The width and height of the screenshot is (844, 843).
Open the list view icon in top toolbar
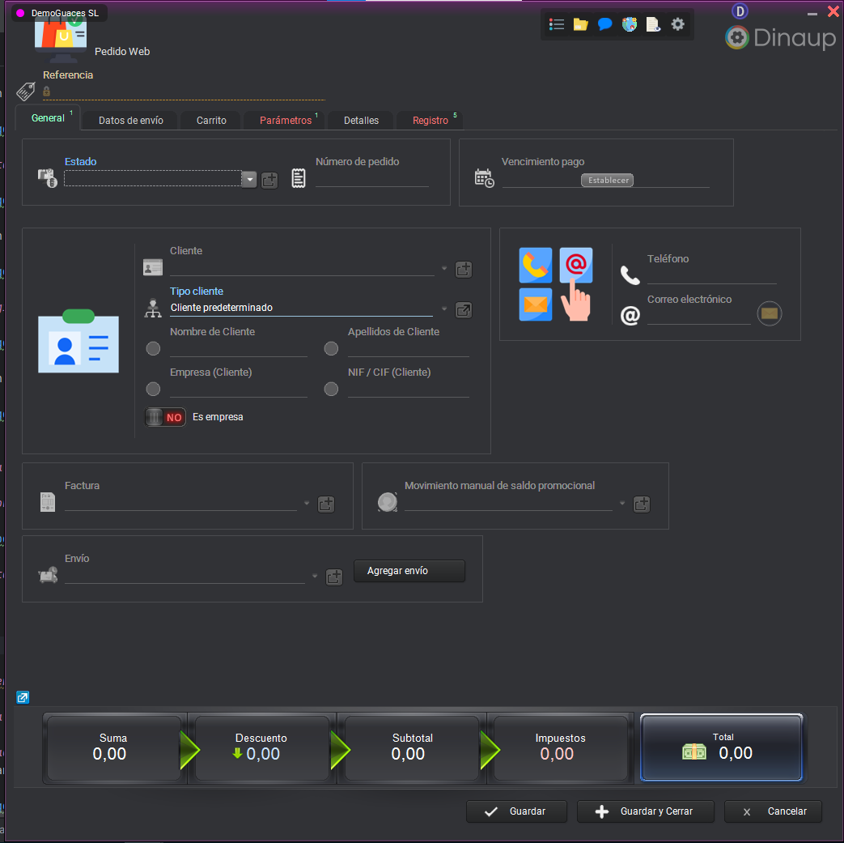[x=557, y=24]
